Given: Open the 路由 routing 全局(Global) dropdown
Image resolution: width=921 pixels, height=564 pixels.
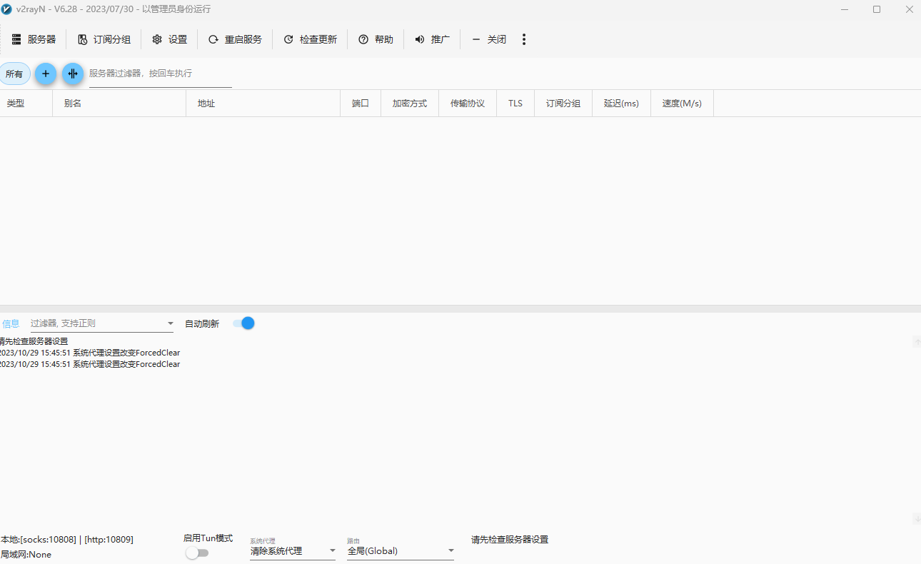Looking at the screenshot, I should click(401, 550).
